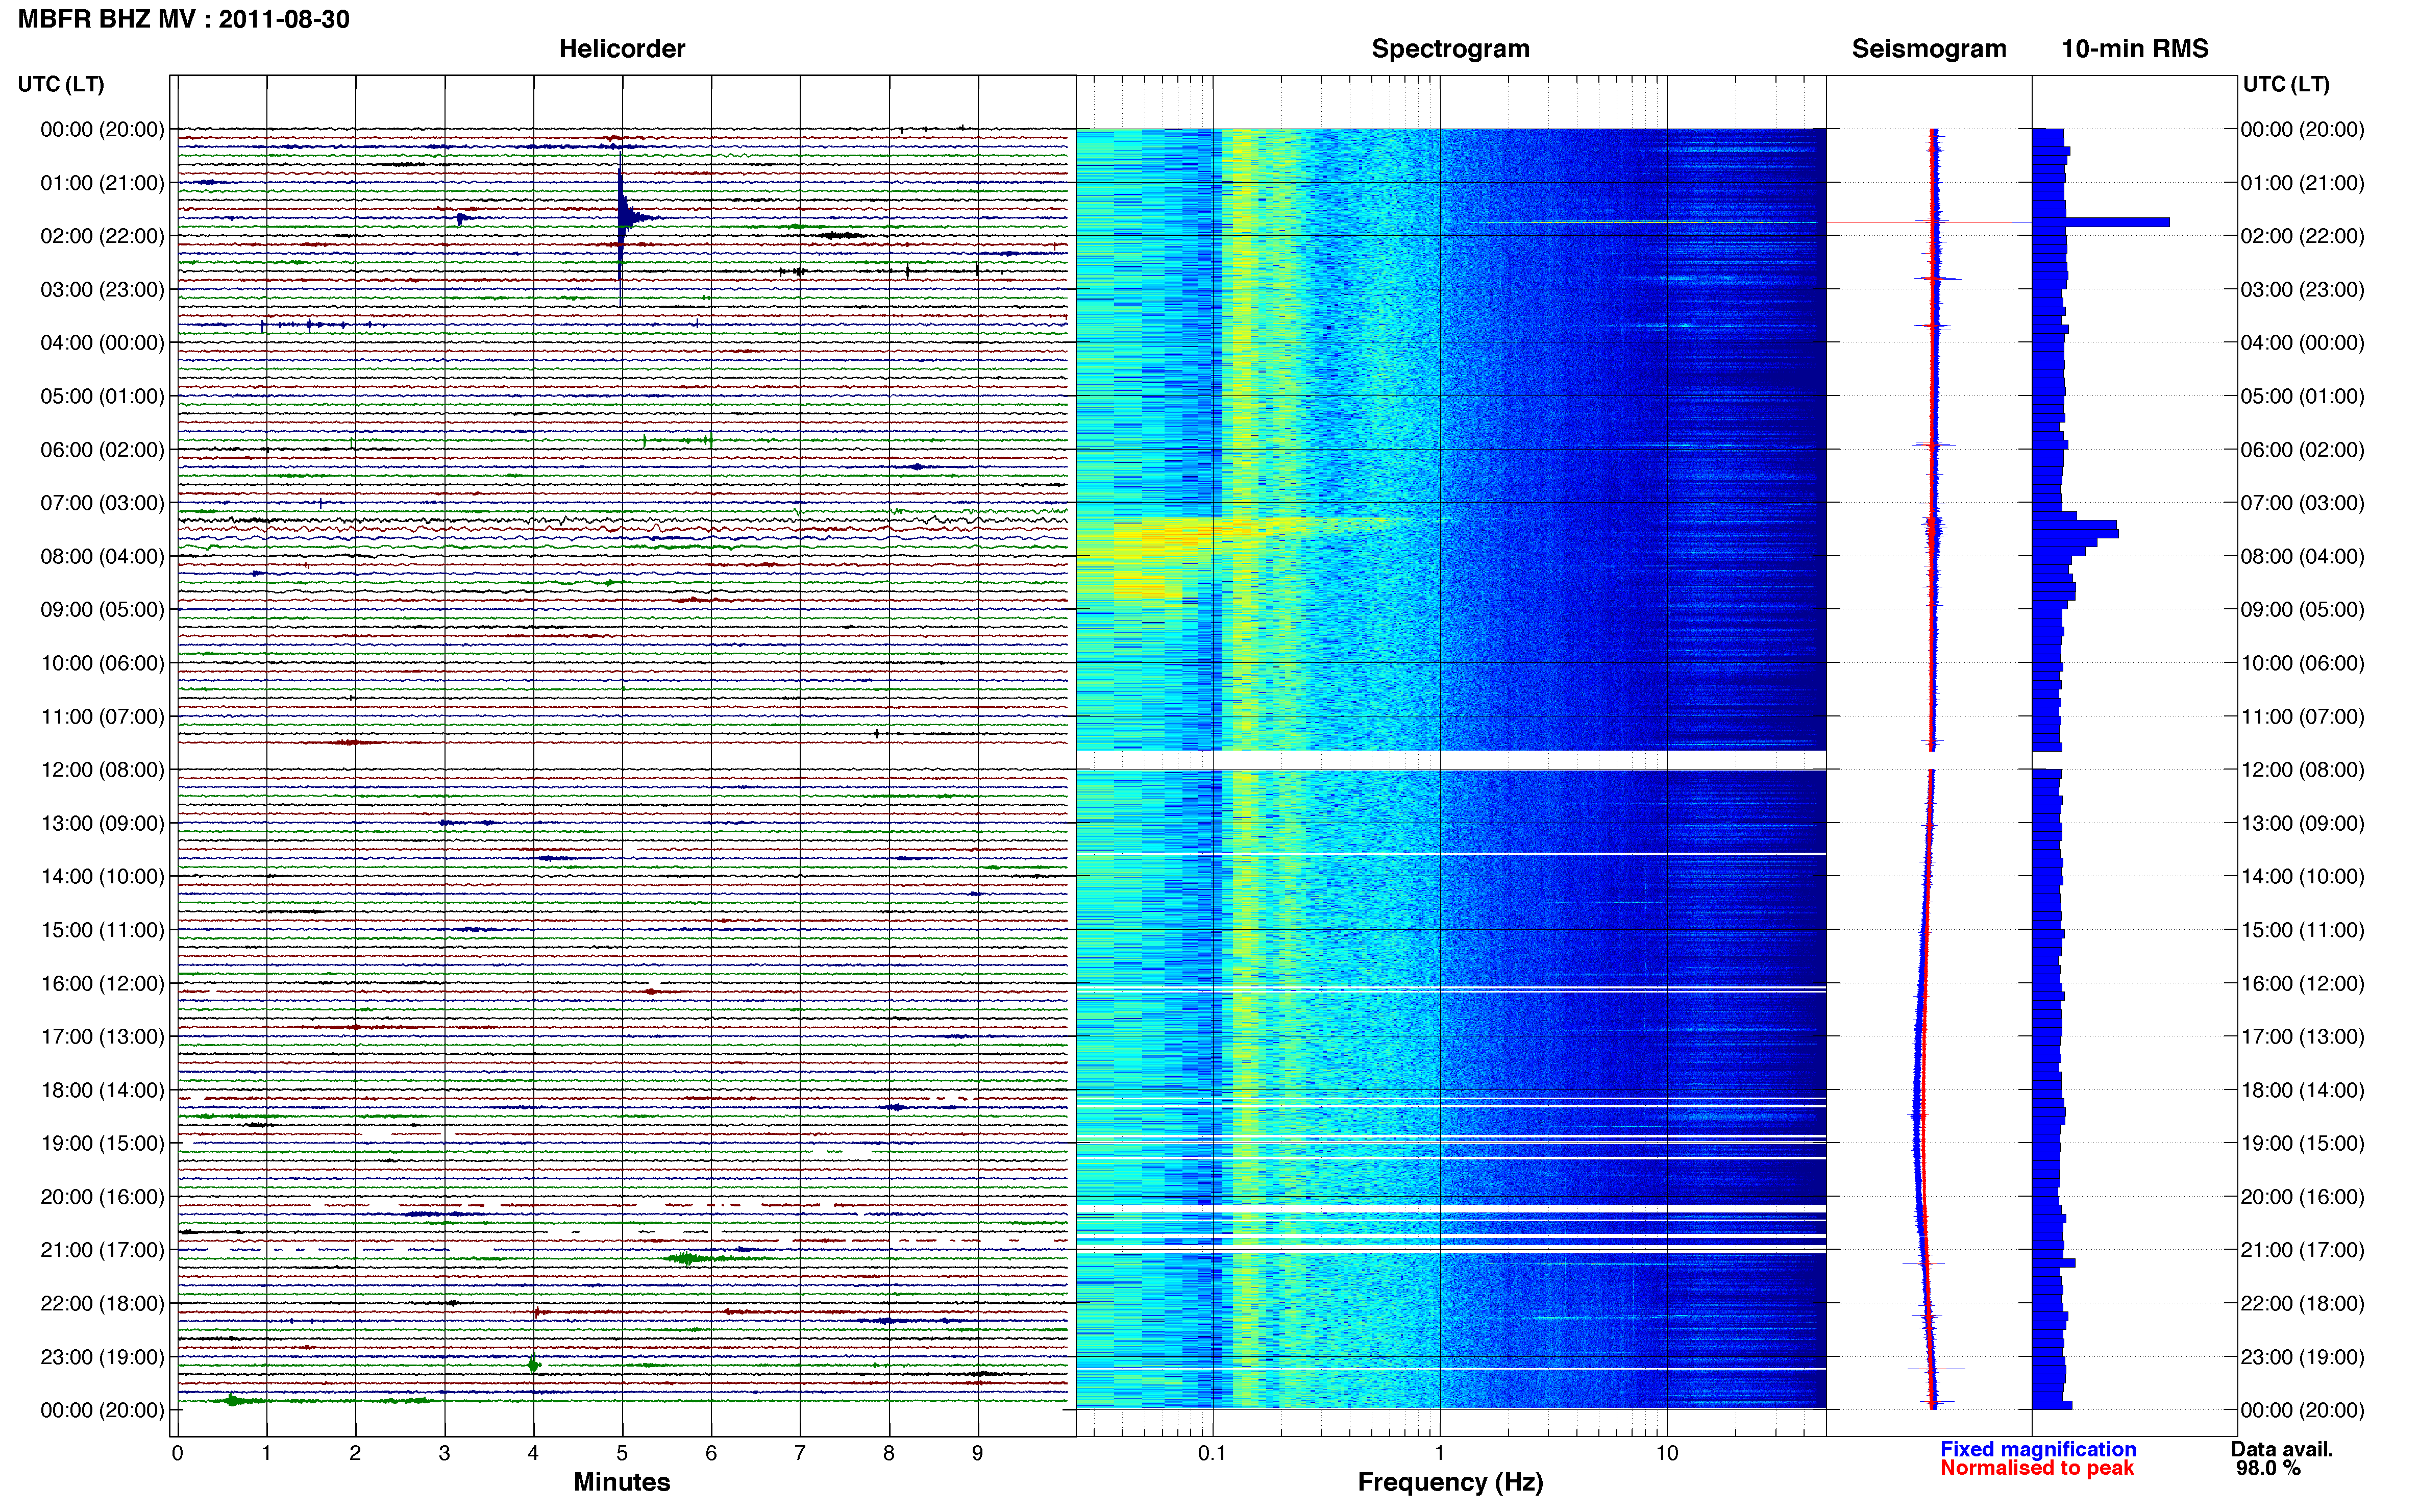Click the red "Normalised to peak" legend text
The width and height of the screenshot is (2419, 1512).
click(2037, 1468)
